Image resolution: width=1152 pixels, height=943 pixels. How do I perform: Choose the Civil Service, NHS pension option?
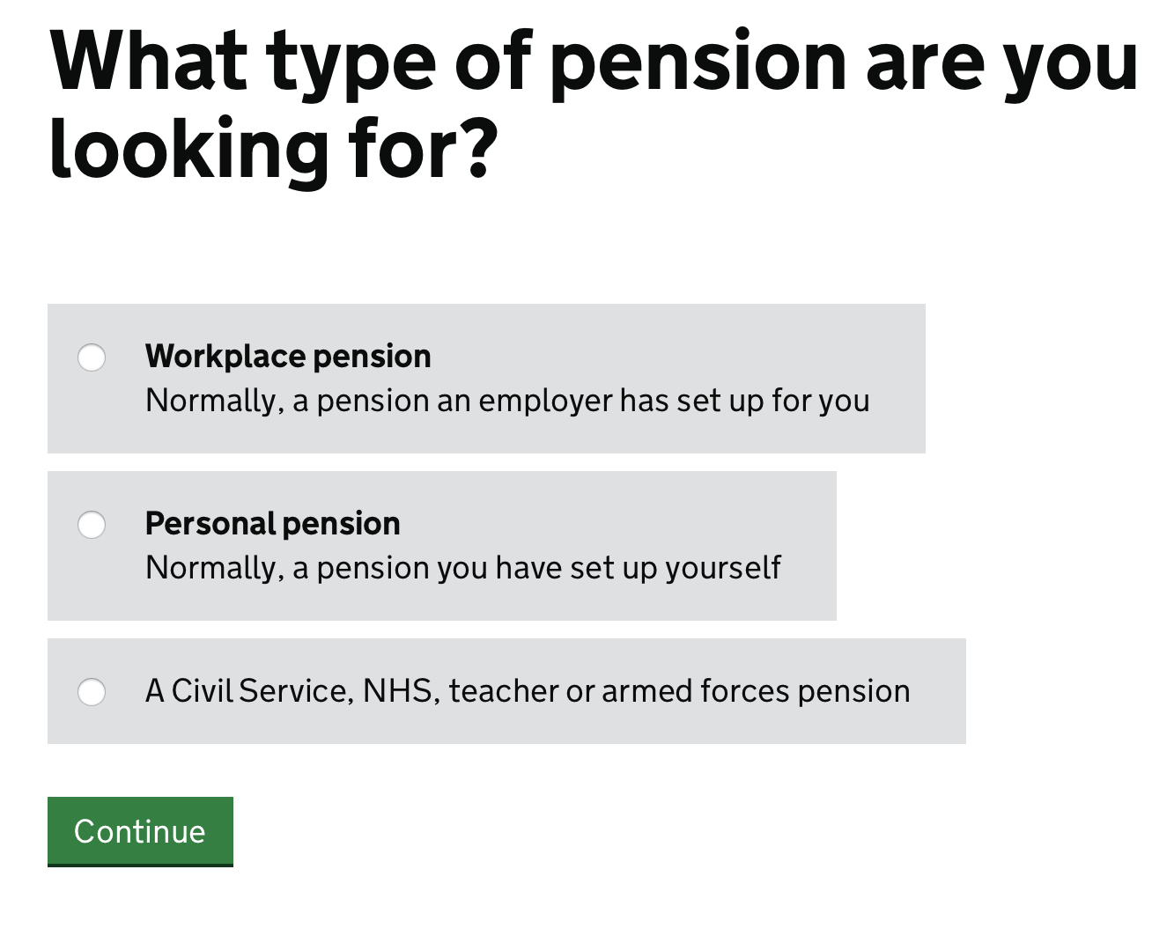91,692
